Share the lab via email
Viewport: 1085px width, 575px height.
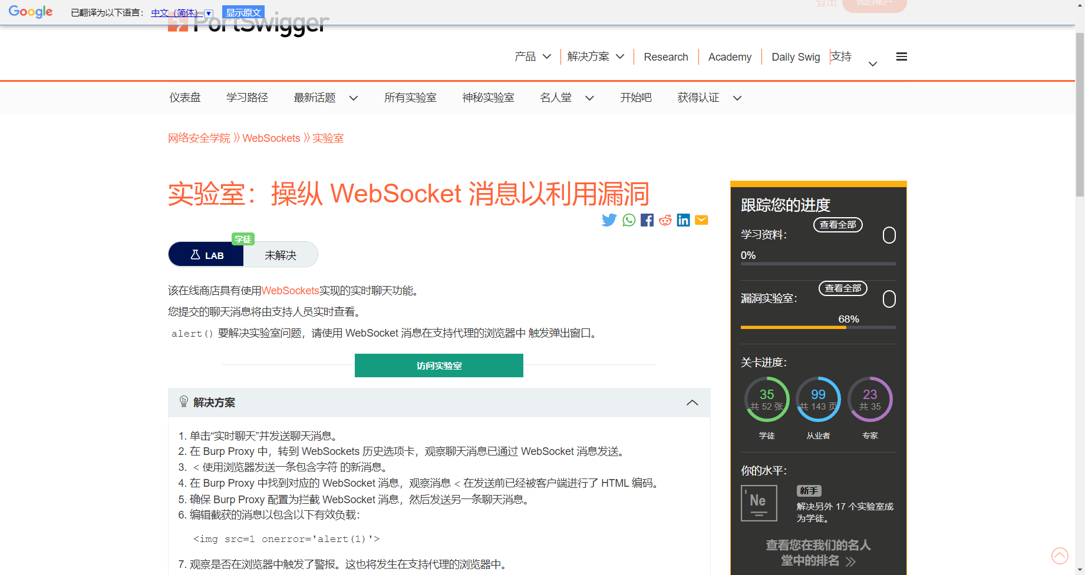[701, 220]
